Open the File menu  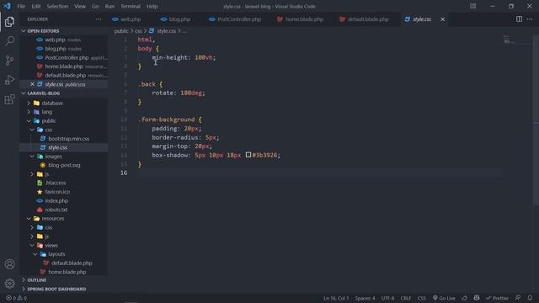pyautogui.click(x=21, y=6)
